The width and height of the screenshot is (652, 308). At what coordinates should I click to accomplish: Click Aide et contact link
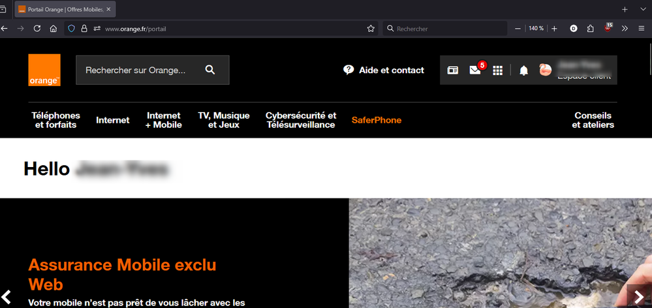coord(392,70)
